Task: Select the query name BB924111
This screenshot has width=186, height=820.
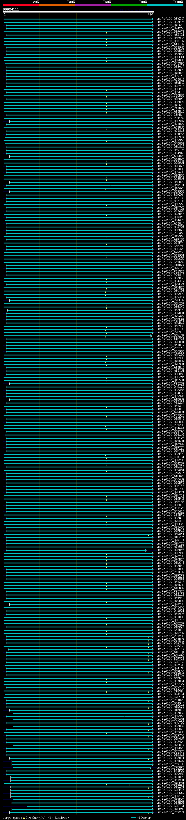Action: click(11, 10)
